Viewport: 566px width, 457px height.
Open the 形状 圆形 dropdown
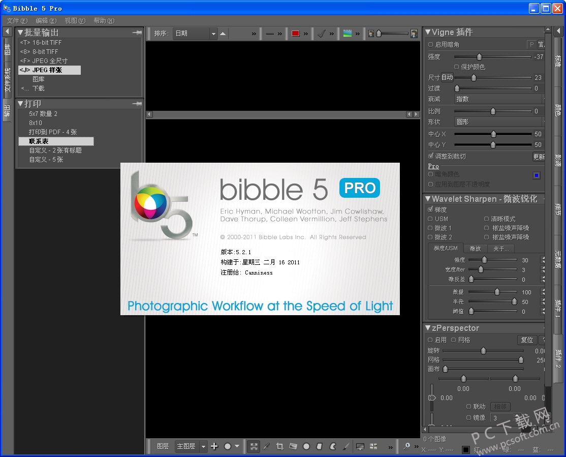[499, 121]
